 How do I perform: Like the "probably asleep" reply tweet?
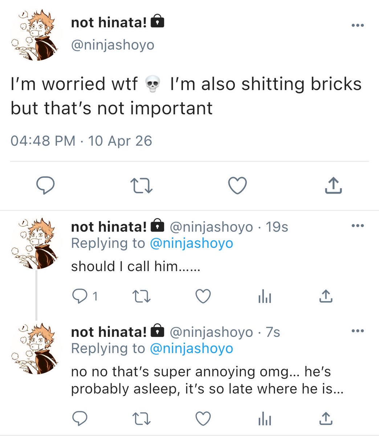pos(203,419)
